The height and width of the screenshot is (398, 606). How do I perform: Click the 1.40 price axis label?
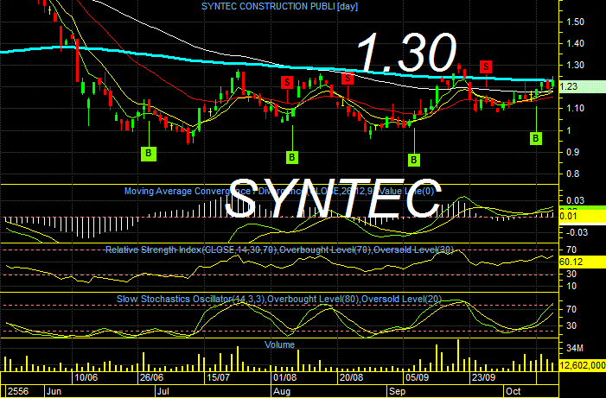tap(575, 44)
